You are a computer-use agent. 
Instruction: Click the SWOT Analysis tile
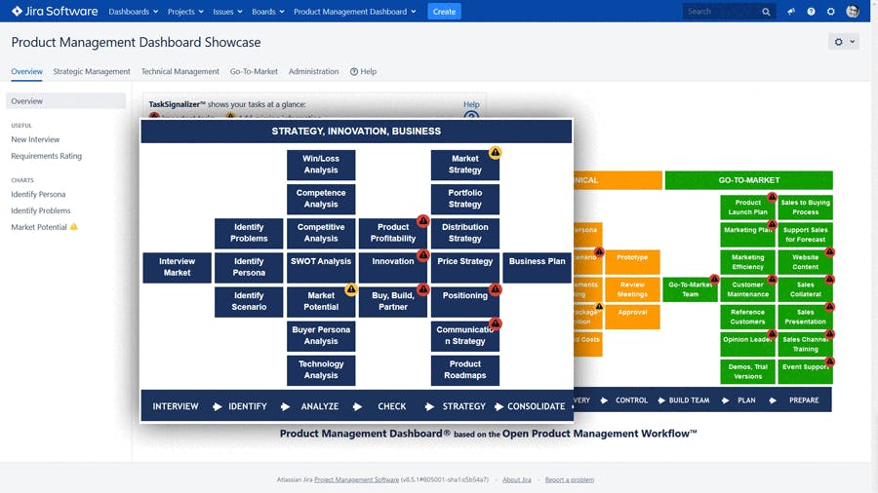(321, 267)
